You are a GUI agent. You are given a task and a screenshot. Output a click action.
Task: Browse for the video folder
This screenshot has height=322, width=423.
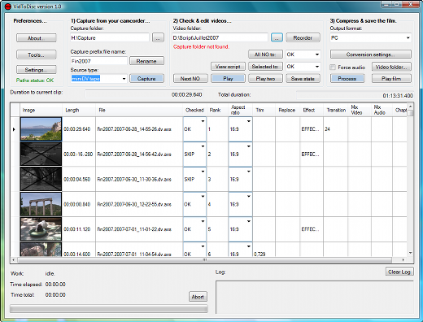pos(277,37)
